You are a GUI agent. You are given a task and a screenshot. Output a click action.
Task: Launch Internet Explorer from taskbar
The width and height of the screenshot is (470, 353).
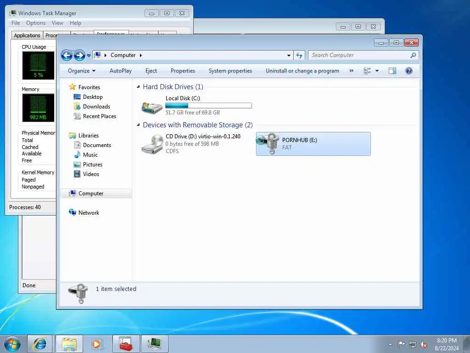click(40, 344)
